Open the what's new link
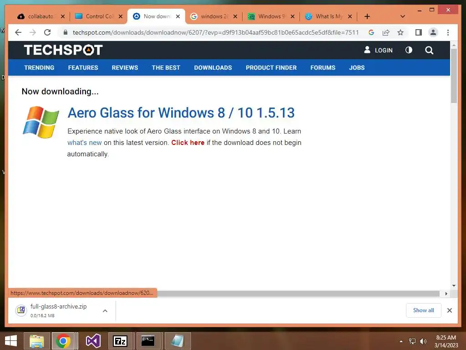The image size is (466, 350). (x=84, y=143)
